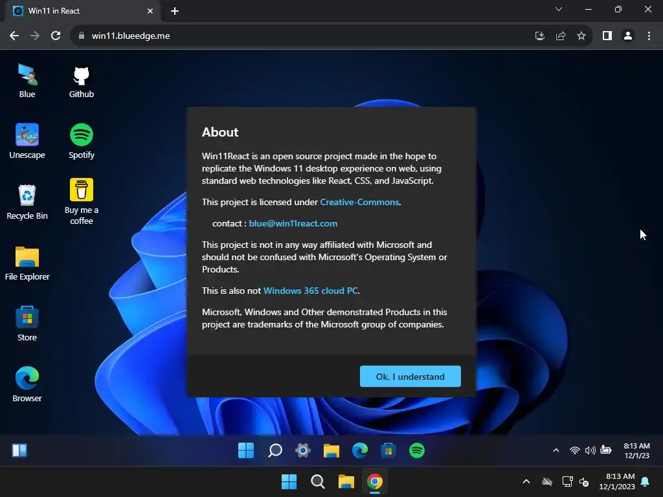Bookmark this tab with the star icon
663x497 pixels.
581,36
